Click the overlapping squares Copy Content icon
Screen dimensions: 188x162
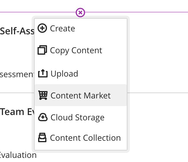[43, 50]
